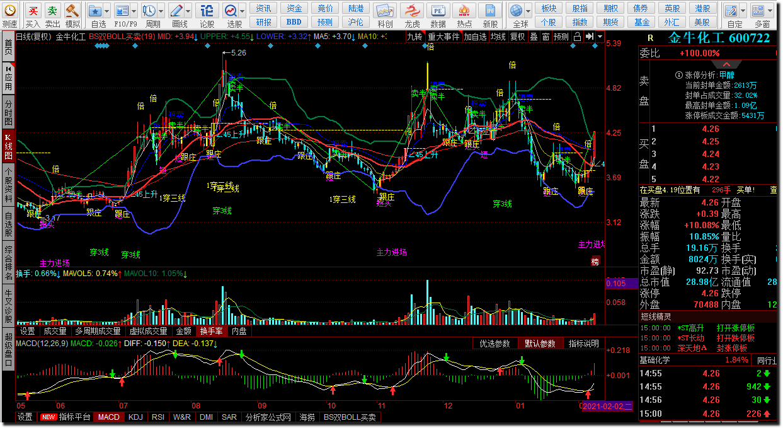The height and width of the screenshot is (428, 783).
Task: Open the 多窗 multi-window icon
Action: point(758,10)
